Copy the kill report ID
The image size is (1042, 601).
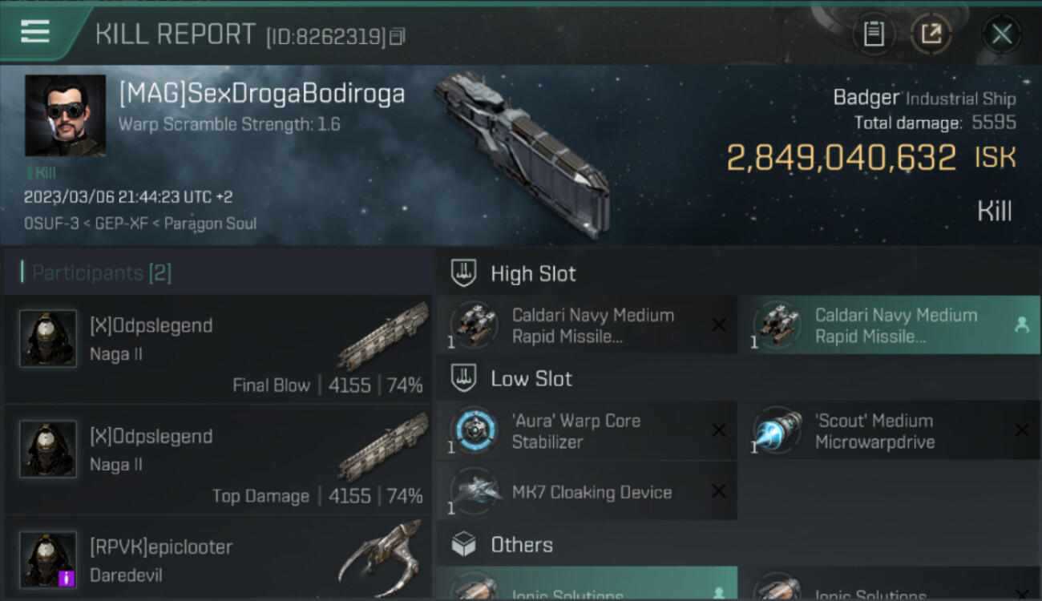(398, 36)
